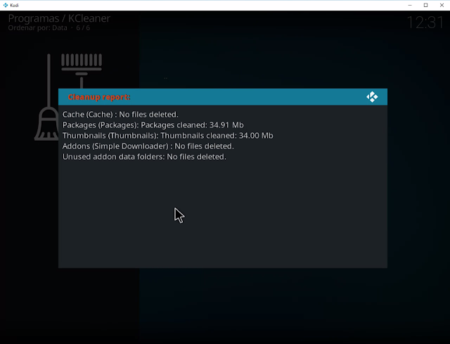The width and height of the screenshot is (450, 344).
Task: Select the Packages cleaned 34.91 Mb line
Action: click(153, 125)
